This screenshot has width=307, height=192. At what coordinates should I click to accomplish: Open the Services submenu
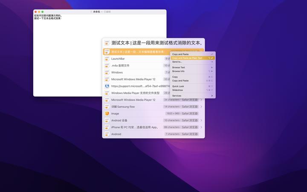click(x=193, y=96)
